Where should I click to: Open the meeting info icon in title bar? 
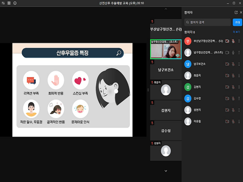tap(15, 3)
